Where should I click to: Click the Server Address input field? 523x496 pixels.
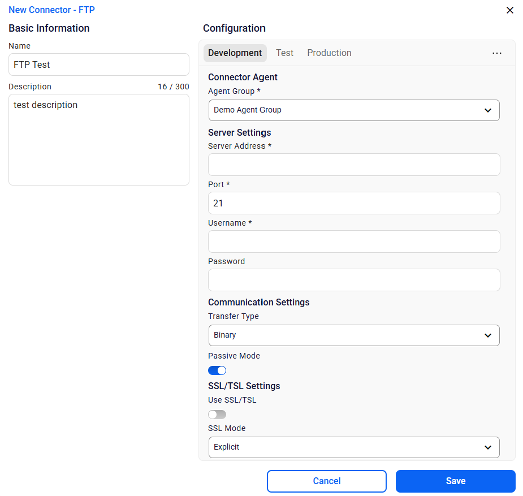click(353, 165)
